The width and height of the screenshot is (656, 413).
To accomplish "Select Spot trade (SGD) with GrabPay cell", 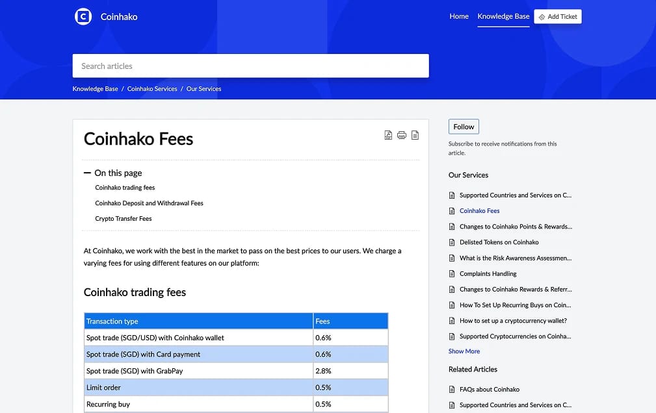I will pyautogui.click(x=198, y=371).
